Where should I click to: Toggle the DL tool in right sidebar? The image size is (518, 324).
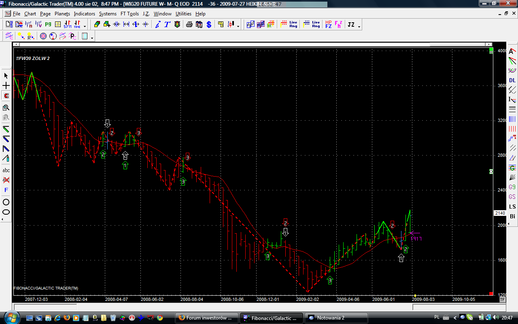click(512, 80)
